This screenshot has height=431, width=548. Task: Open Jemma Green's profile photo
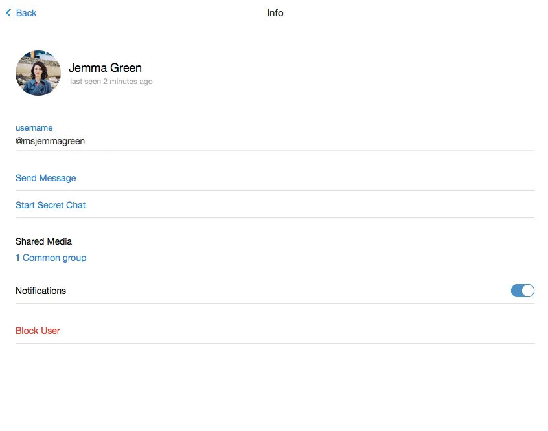(38, 73)
